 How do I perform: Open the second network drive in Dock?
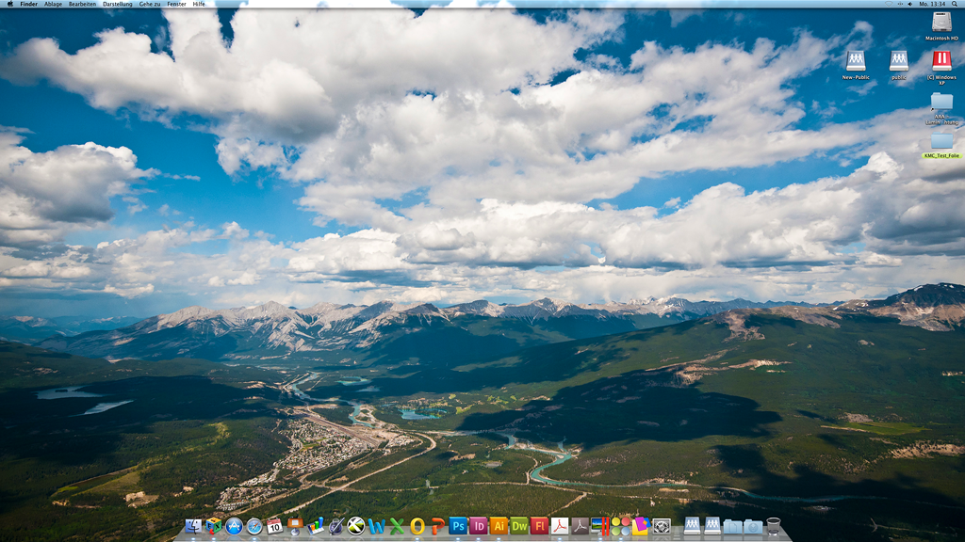712,526
